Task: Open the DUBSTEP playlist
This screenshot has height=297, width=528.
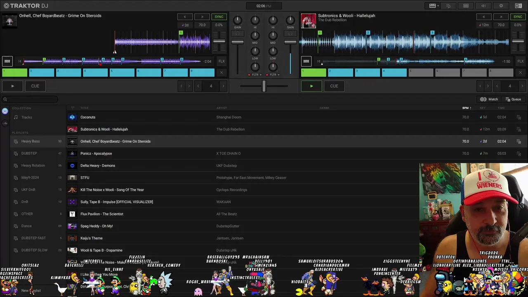Action: pos(37,153)
